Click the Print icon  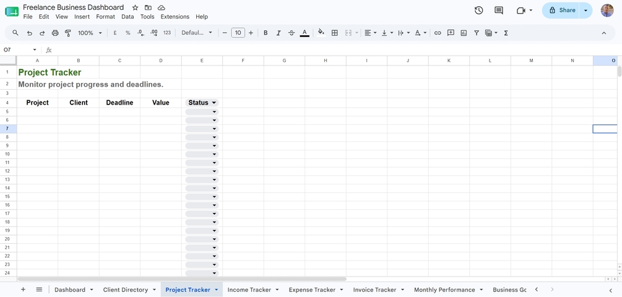(x=55, y=33)
